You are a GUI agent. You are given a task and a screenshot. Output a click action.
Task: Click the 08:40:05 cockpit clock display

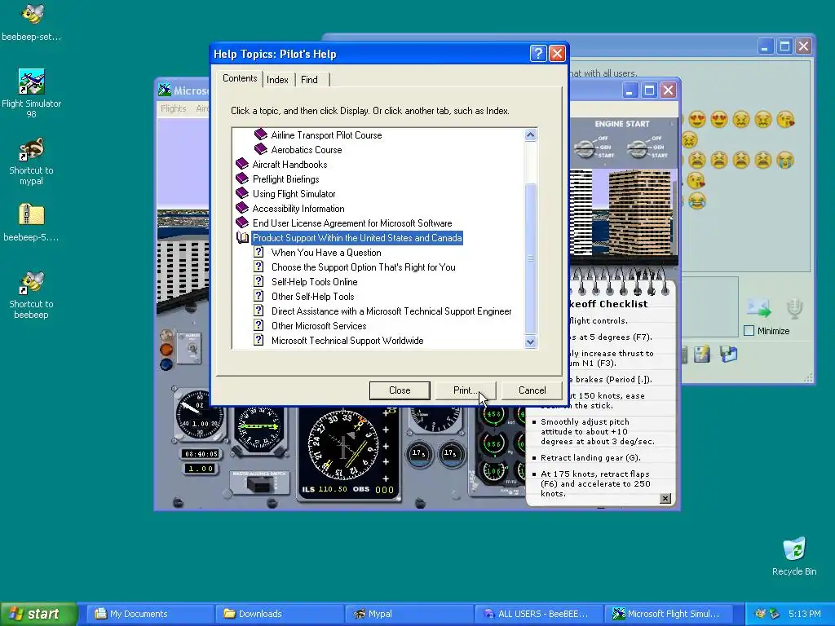pyautogui.click(x=201, y=453)
